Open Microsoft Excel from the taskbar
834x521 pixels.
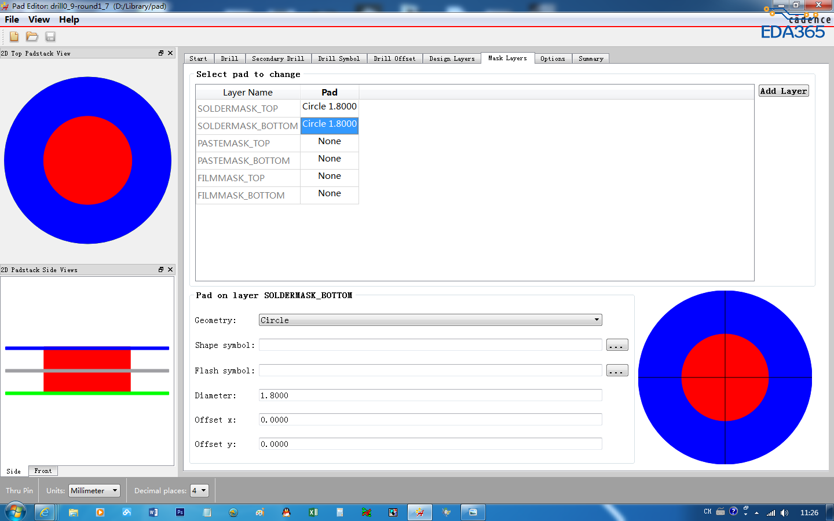313,512
